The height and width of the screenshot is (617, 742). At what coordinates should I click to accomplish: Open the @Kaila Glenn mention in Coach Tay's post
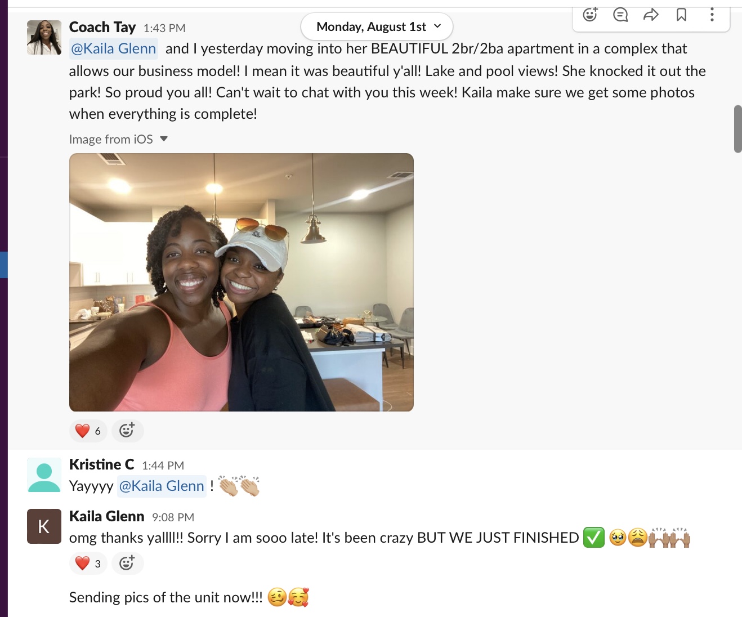[114, 48]
